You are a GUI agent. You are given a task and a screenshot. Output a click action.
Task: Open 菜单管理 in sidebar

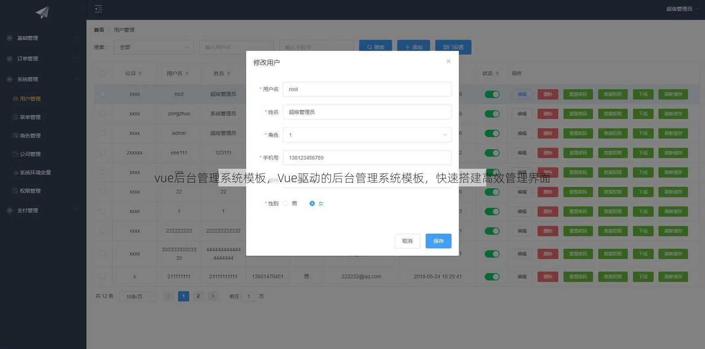click(43, 117)
